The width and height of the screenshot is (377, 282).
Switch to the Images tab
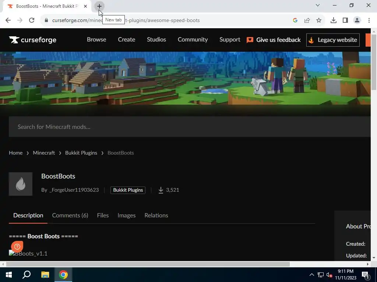(x=127, y=215)
